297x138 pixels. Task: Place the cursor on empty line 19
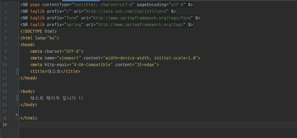pos(158,125)
